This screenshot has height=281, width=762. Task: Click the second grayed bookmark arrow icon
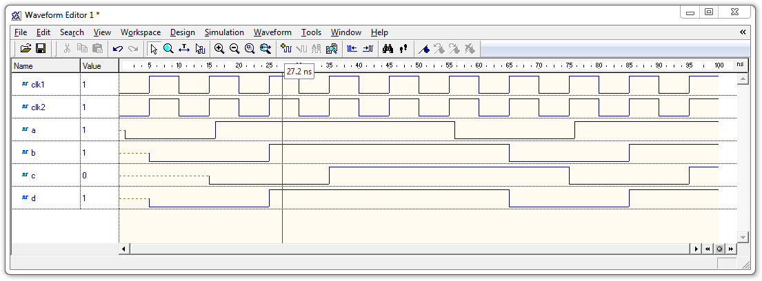point(454,48)
